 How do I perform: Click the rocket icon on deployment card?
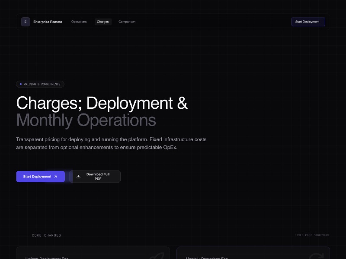pos(156,256)
